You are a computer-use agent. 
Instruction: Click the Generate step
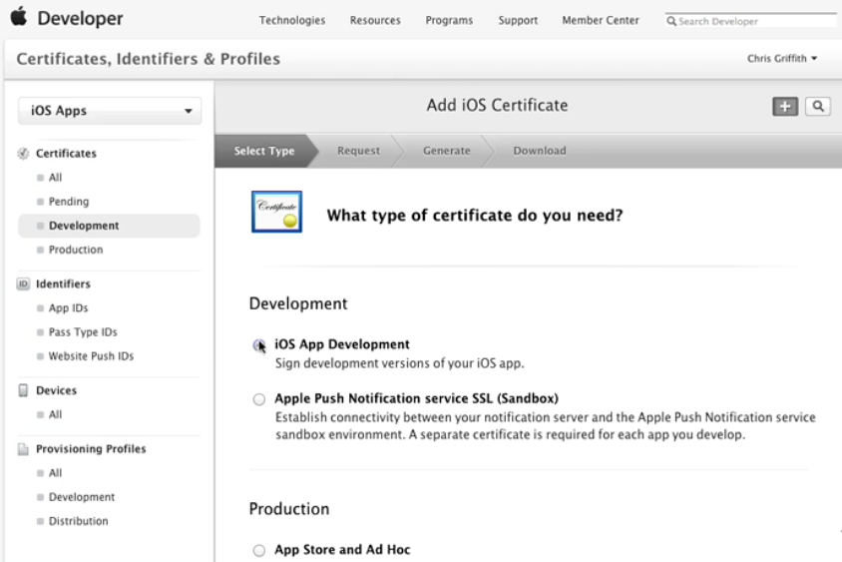pyautogui.click(x=446, y=151)
